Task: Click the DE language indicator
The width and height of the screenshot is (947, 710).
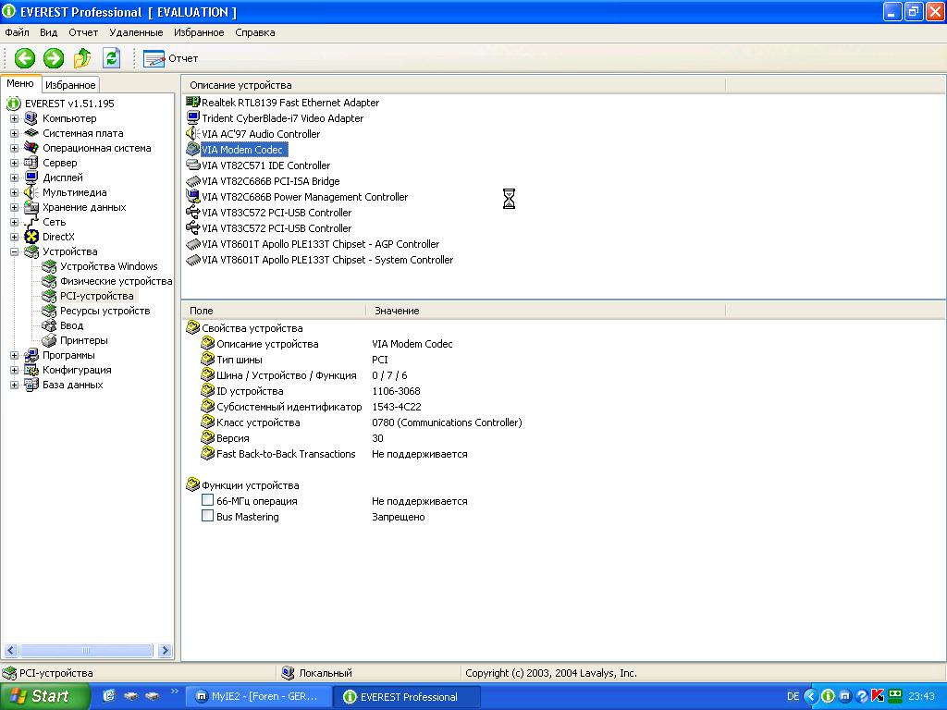Action: pos(793,696)
